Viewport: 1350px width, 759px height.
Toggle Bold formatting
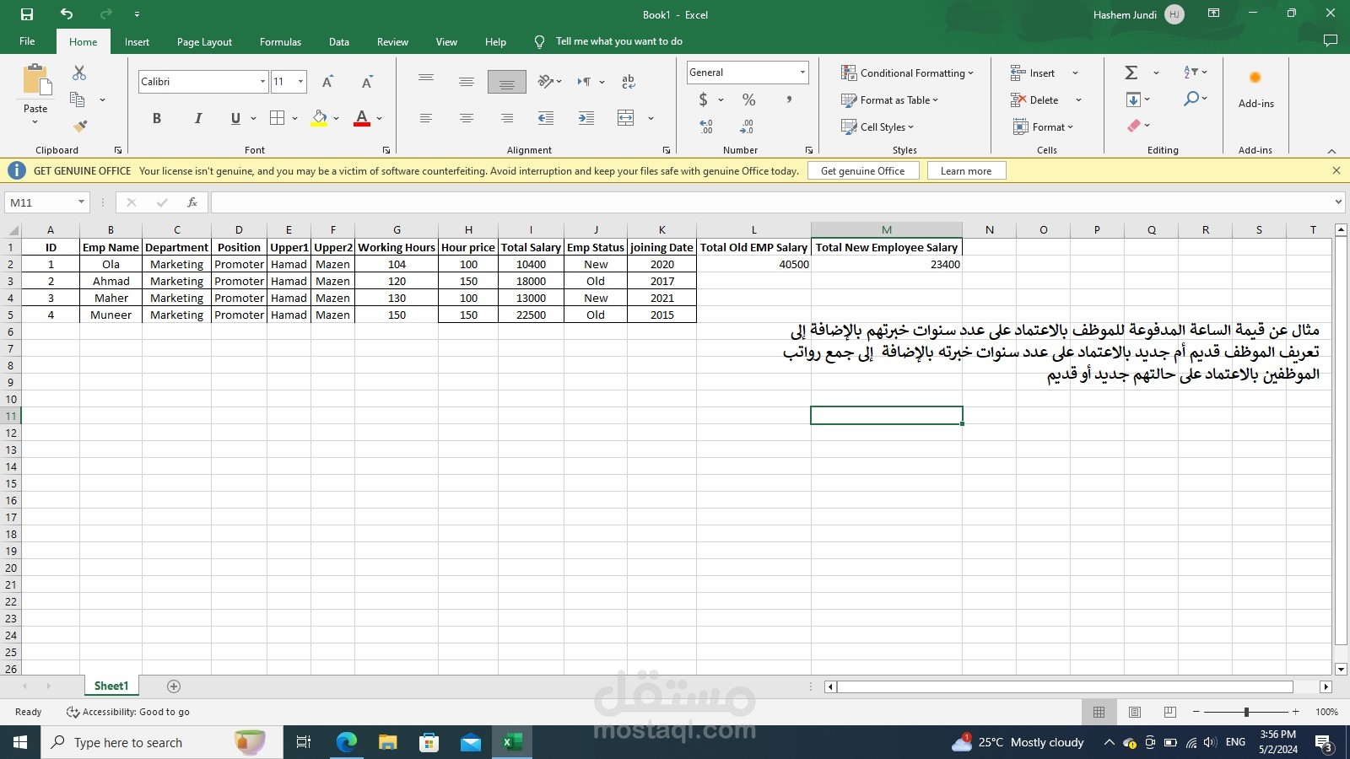156,118
